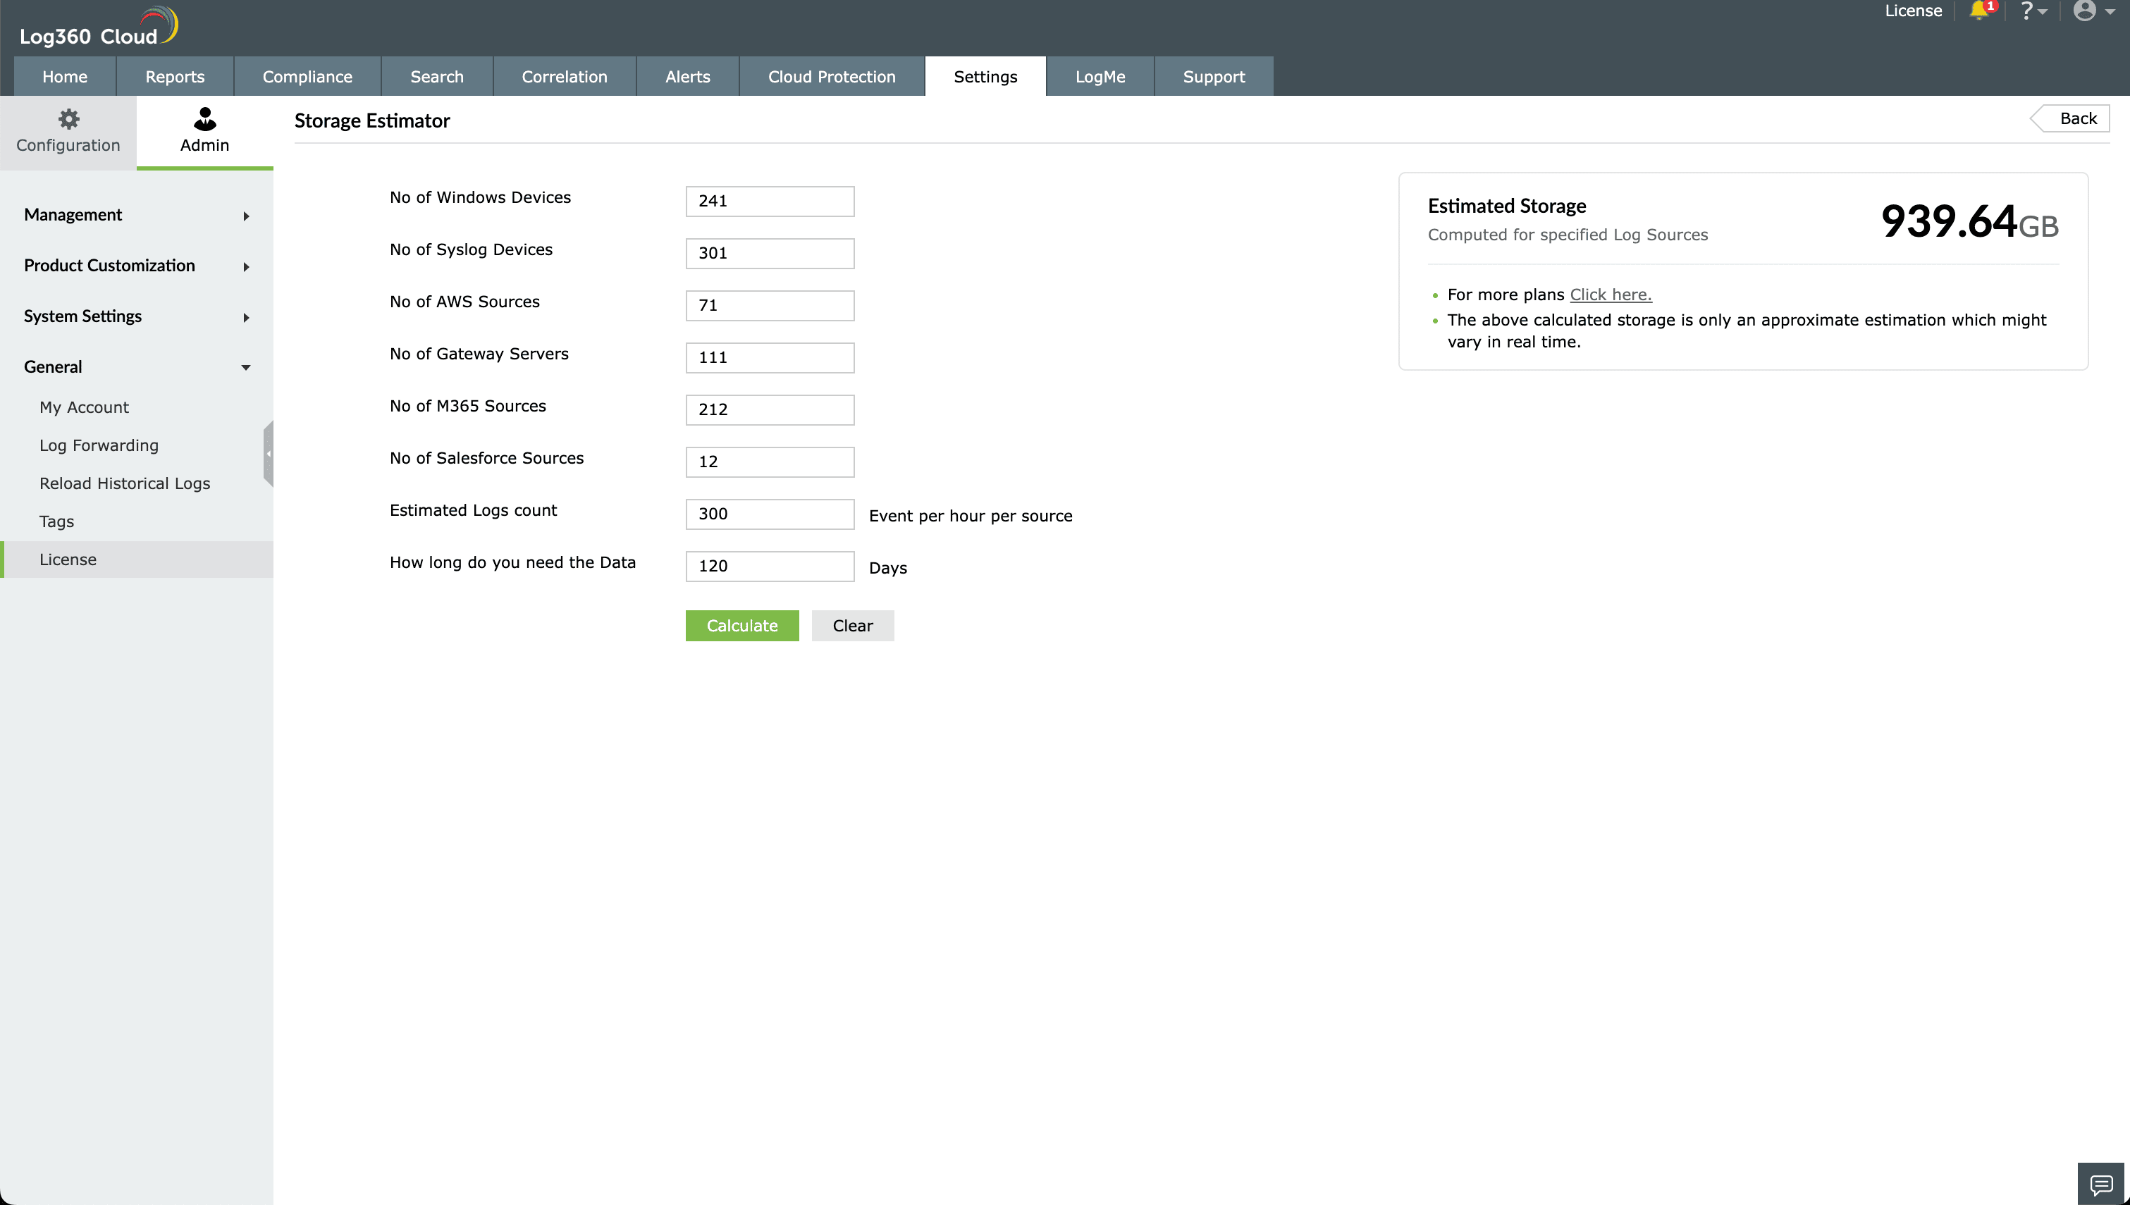Open the Click here plans link
The width and height of the screenshot is (2130, 1205).
(x=1608, y=294)
